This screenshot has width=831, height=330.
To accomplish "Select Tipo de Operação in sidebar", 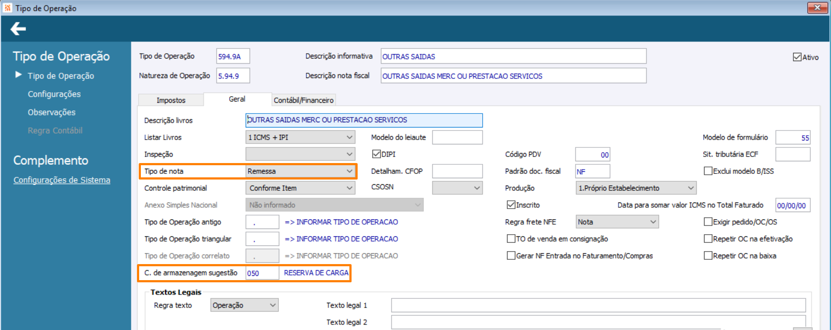I will [61, 76].
